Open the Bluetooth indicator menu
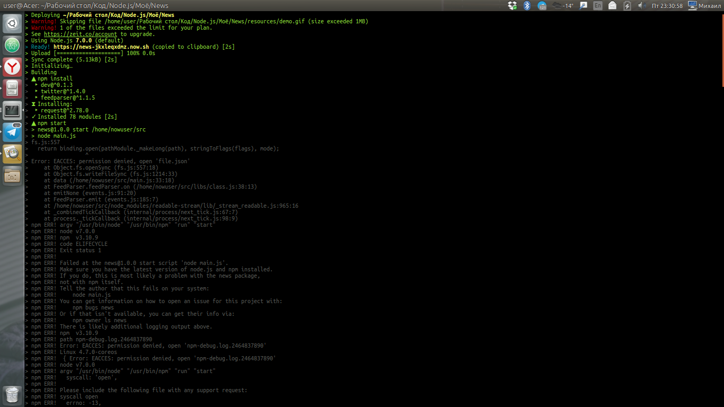Viewport: 724px width, 407px height. click(x=527, y=5)
